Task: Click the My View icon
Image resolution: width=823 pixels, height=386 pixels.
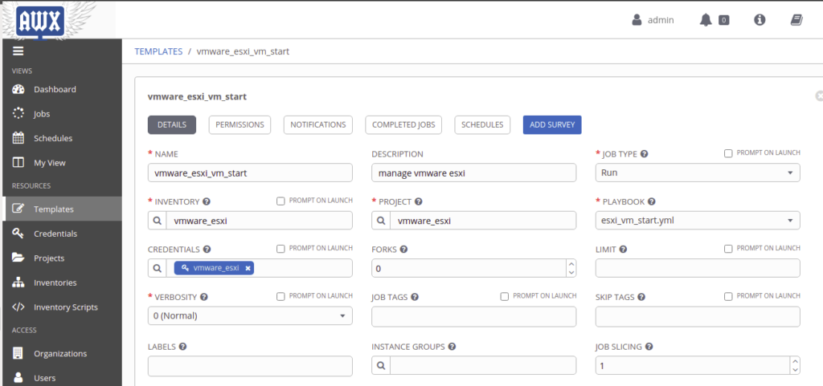Action: click(x=18, y=162)
